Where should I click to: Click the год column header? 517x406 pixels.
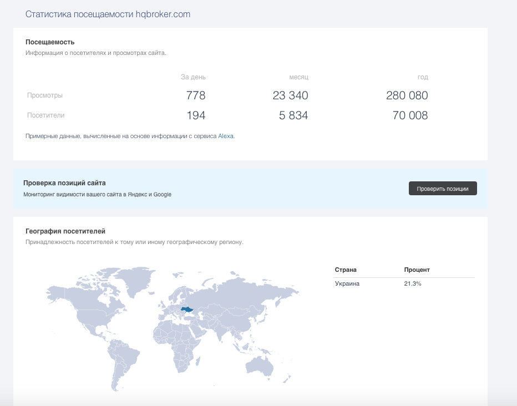423,77
